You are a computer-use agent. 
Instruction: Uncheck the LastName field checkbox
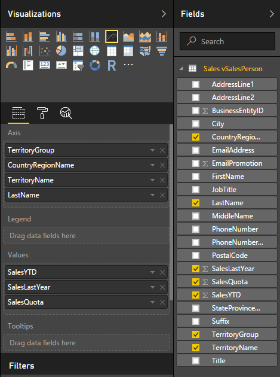[x=196, y=203]
